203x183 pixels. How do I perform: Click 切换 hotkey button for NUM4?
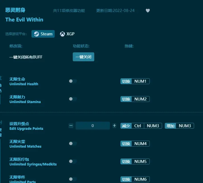pos(126,143)
